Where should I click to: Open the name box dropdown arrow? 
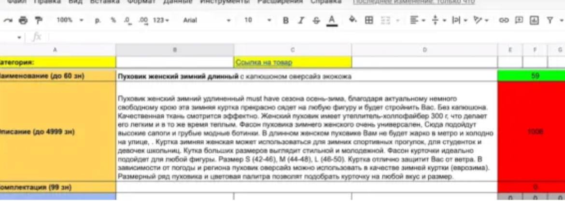pos(19,37)
